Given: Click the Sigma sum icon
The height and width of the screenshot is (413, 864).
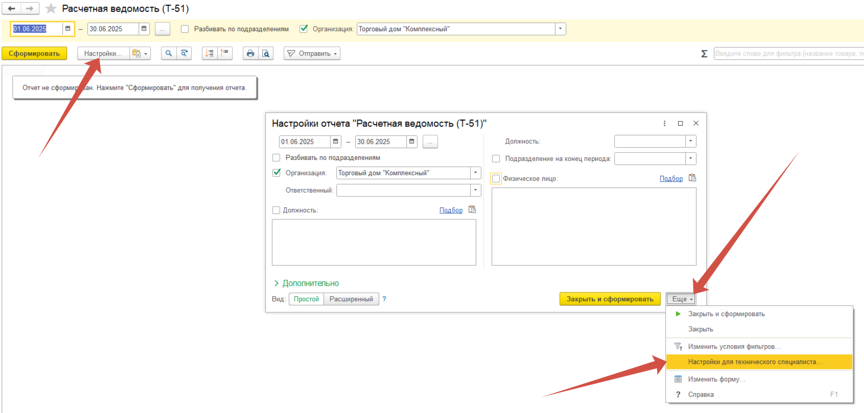Looking at the screenshot, I should [x=704, y=54].
